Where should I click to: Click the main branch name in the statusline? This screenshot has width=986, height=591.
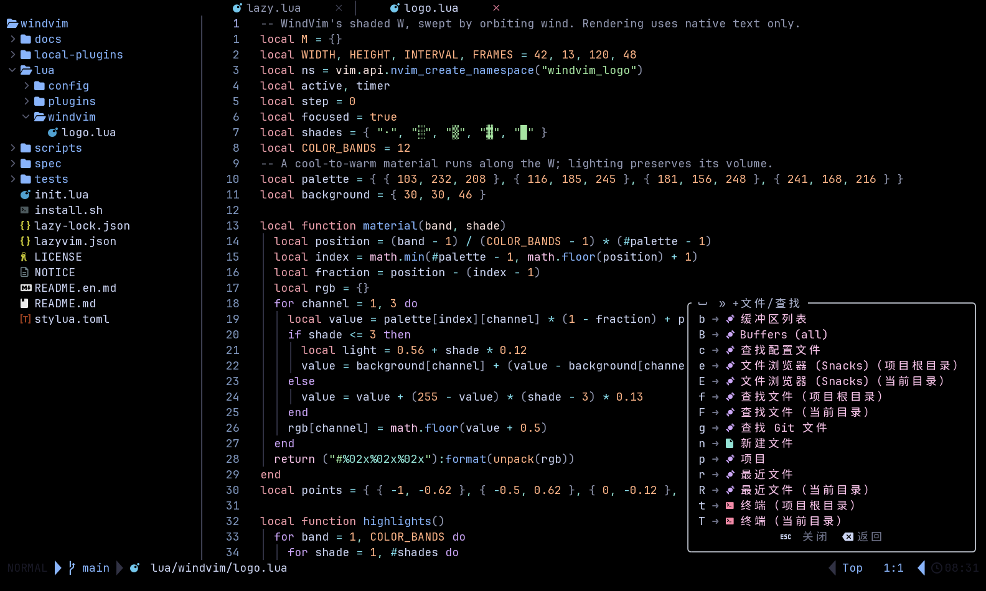tap(96, 568)
